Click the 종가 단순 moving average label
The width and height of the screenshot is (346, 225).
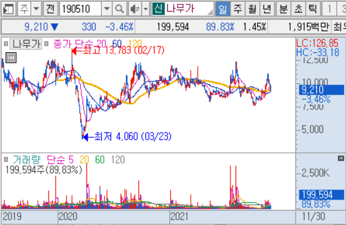(x=74, y=44)
